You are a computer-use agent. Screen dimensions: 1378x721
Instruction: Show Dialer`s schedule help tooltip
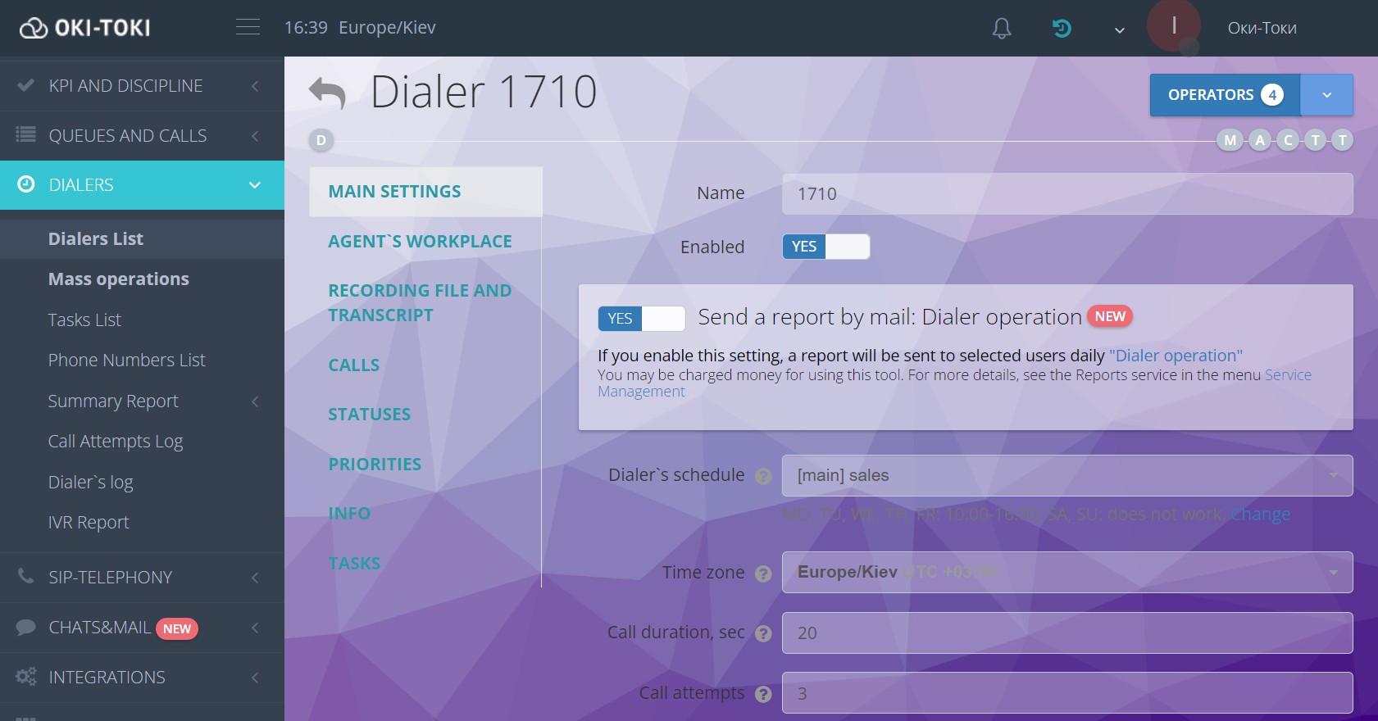click(763, 476)
